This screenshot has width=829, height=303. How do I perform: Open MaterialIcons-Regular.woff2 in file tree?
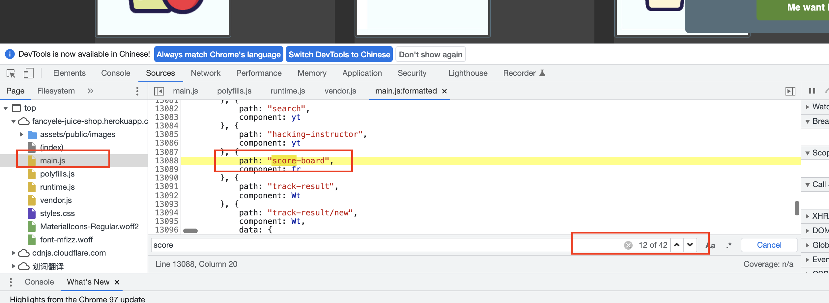(x=89, y=227)
